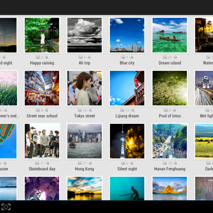
Task: Open the Dream island album thumbnail
Action: click(x=170, y=35)
